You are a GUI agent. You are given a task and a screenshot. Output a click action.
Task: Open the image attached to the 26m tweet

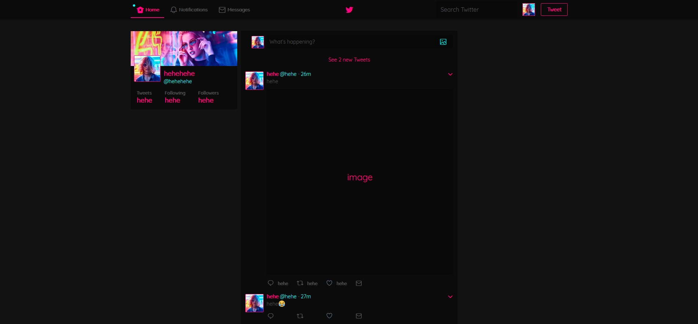tap(360, 182)
